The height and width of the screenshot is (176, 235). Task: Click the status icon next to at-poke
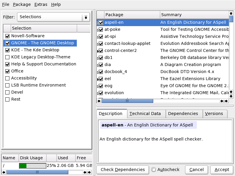tap(100, 29)
